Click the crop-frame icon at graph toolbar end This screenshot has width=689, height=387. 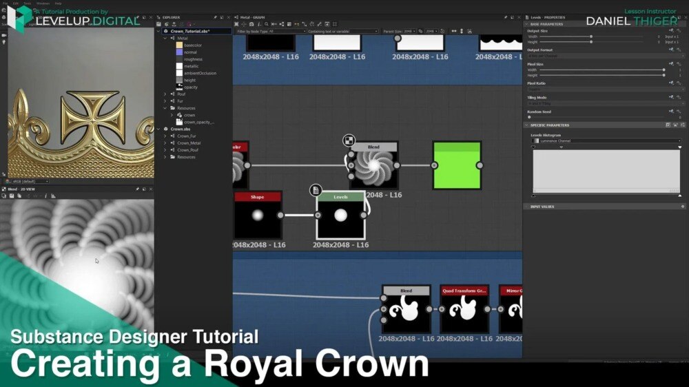coord(335,24)
